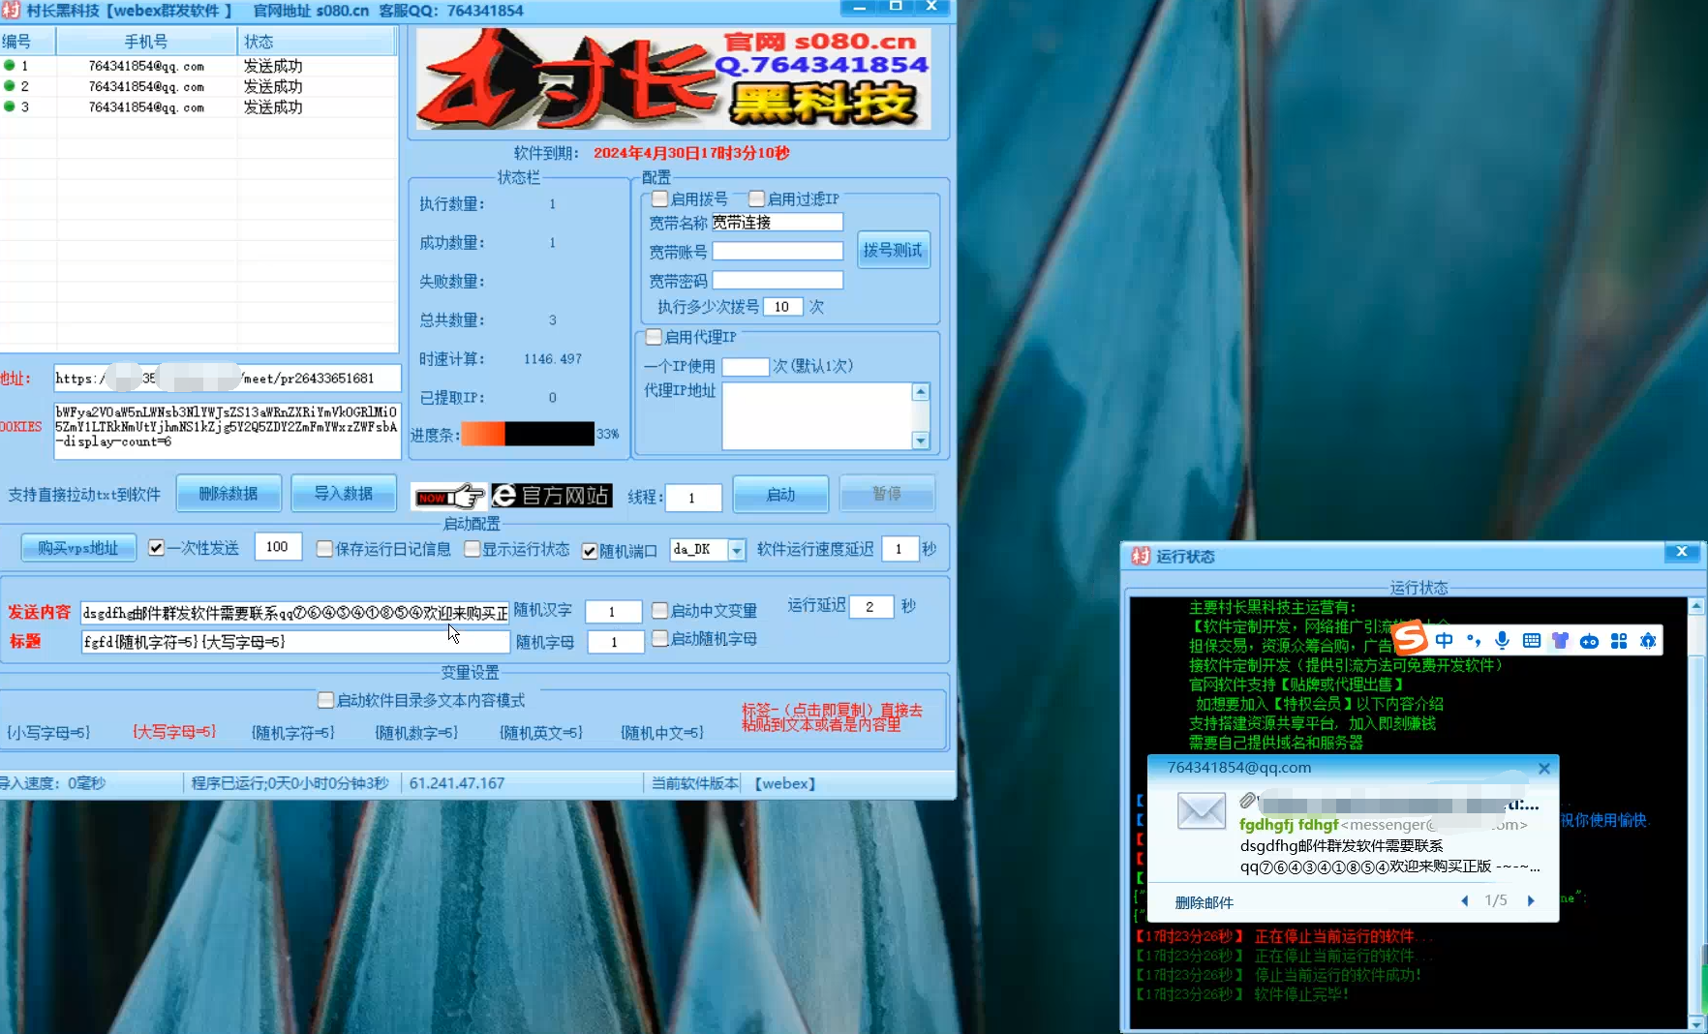This screenshot has width=1708, height=1034.
Task: Enable 启动随机字母 checkbox
Action: coord(659,639)
